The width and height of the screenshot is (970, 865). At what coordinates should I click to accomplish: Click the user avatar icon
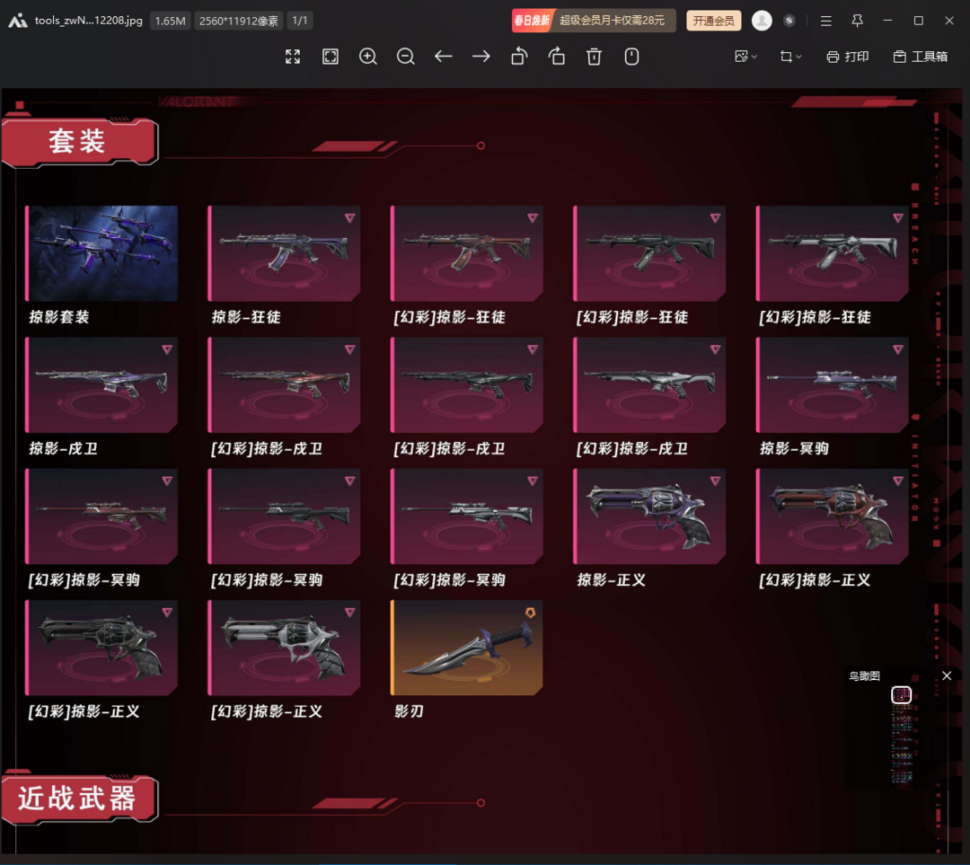(762, 21)
